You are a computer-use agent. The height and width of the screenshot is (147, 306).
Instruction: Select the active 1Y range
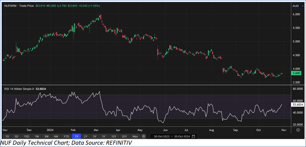(x=76, y=136)
